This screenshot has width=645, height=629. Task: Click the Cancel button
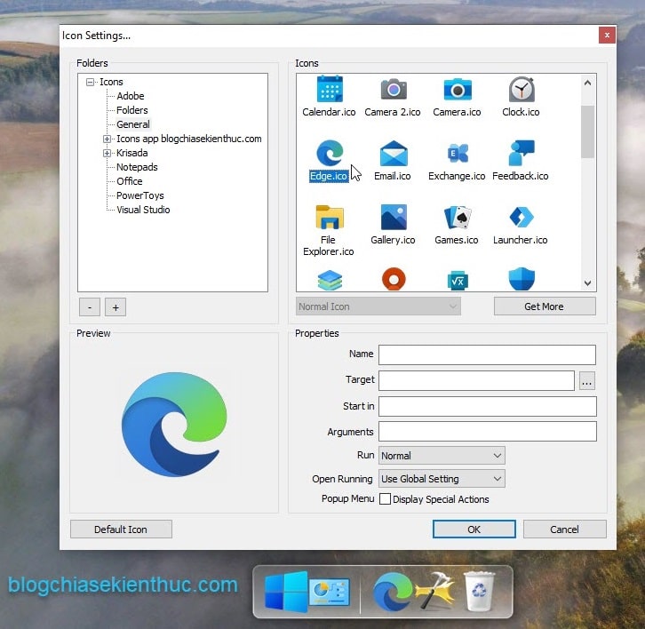(x=565, y=529)
